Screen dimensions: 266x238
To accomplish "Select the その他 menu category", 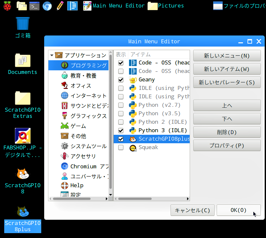I will point(78,136).
